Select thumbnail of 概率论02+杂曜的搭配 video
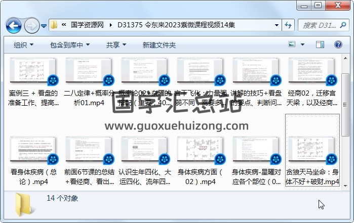 point(144,71)
